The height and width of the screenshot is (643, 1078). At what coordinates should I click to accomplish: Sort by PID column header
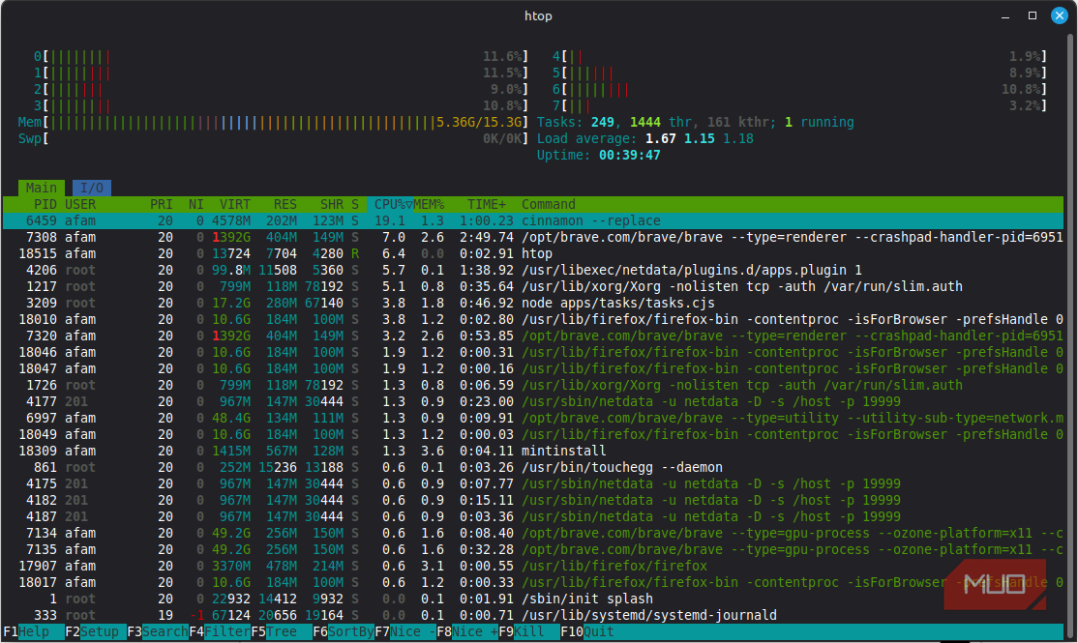coord(45,204)
